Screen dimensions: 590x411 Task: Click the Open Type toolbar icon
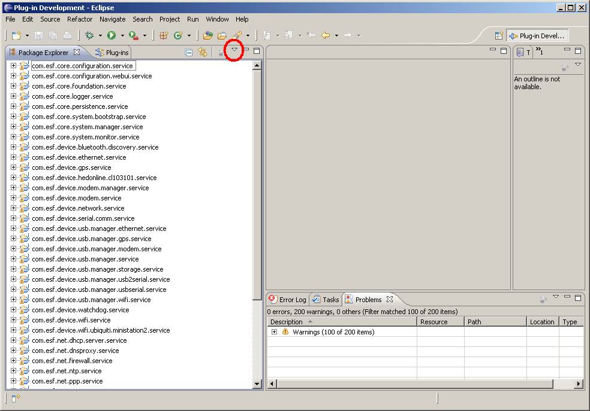[x=207, y=36]
